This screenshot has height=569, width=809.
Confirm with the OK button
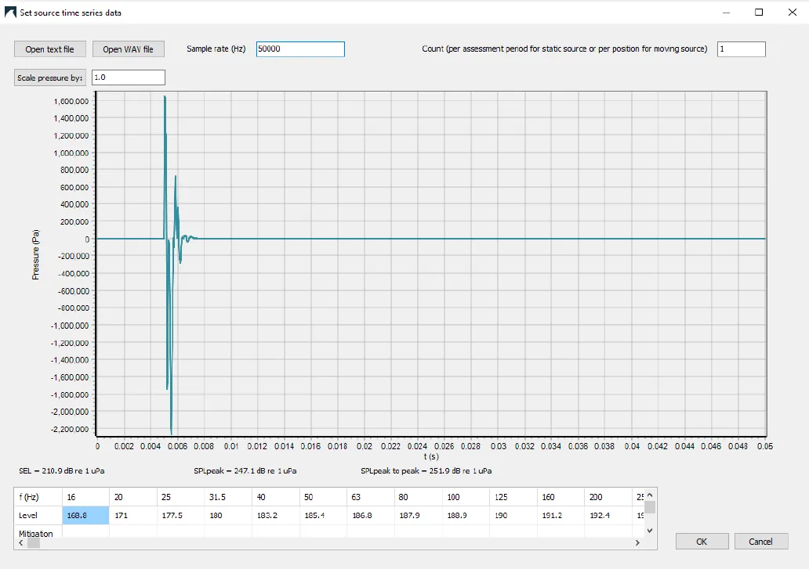702,542
